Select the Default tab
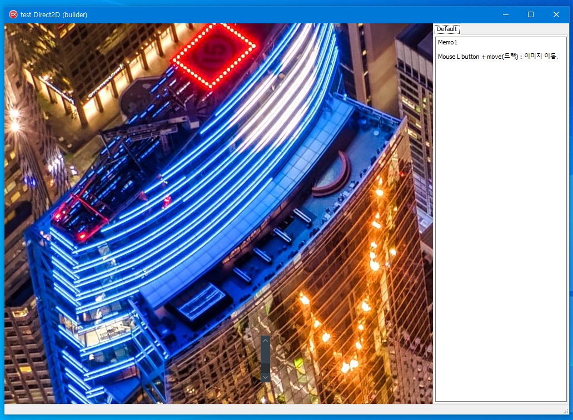 coord(446,29)
